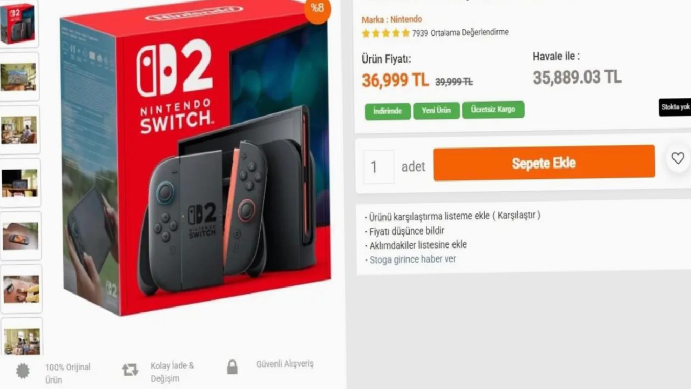Click the 100% Orijinal Ürün badge icon
Viewport: 691px width, 389px height.
(23, 371)
